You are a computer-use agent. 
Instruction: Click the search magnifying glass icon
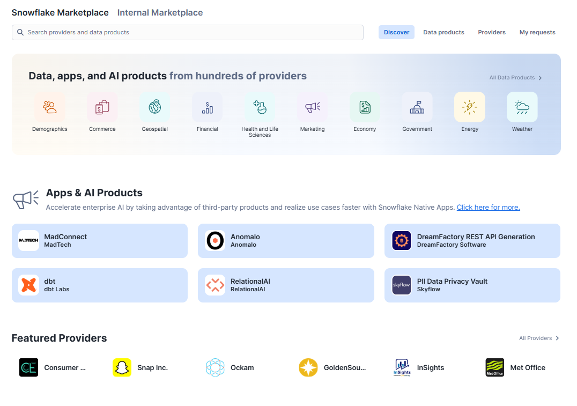[x=20, y=32]
